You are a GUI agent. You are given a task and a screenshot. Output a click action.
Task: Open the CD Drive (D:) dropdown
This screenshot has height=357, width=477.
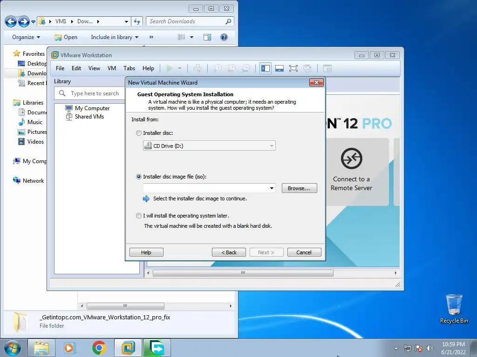(x=209, y=145)
